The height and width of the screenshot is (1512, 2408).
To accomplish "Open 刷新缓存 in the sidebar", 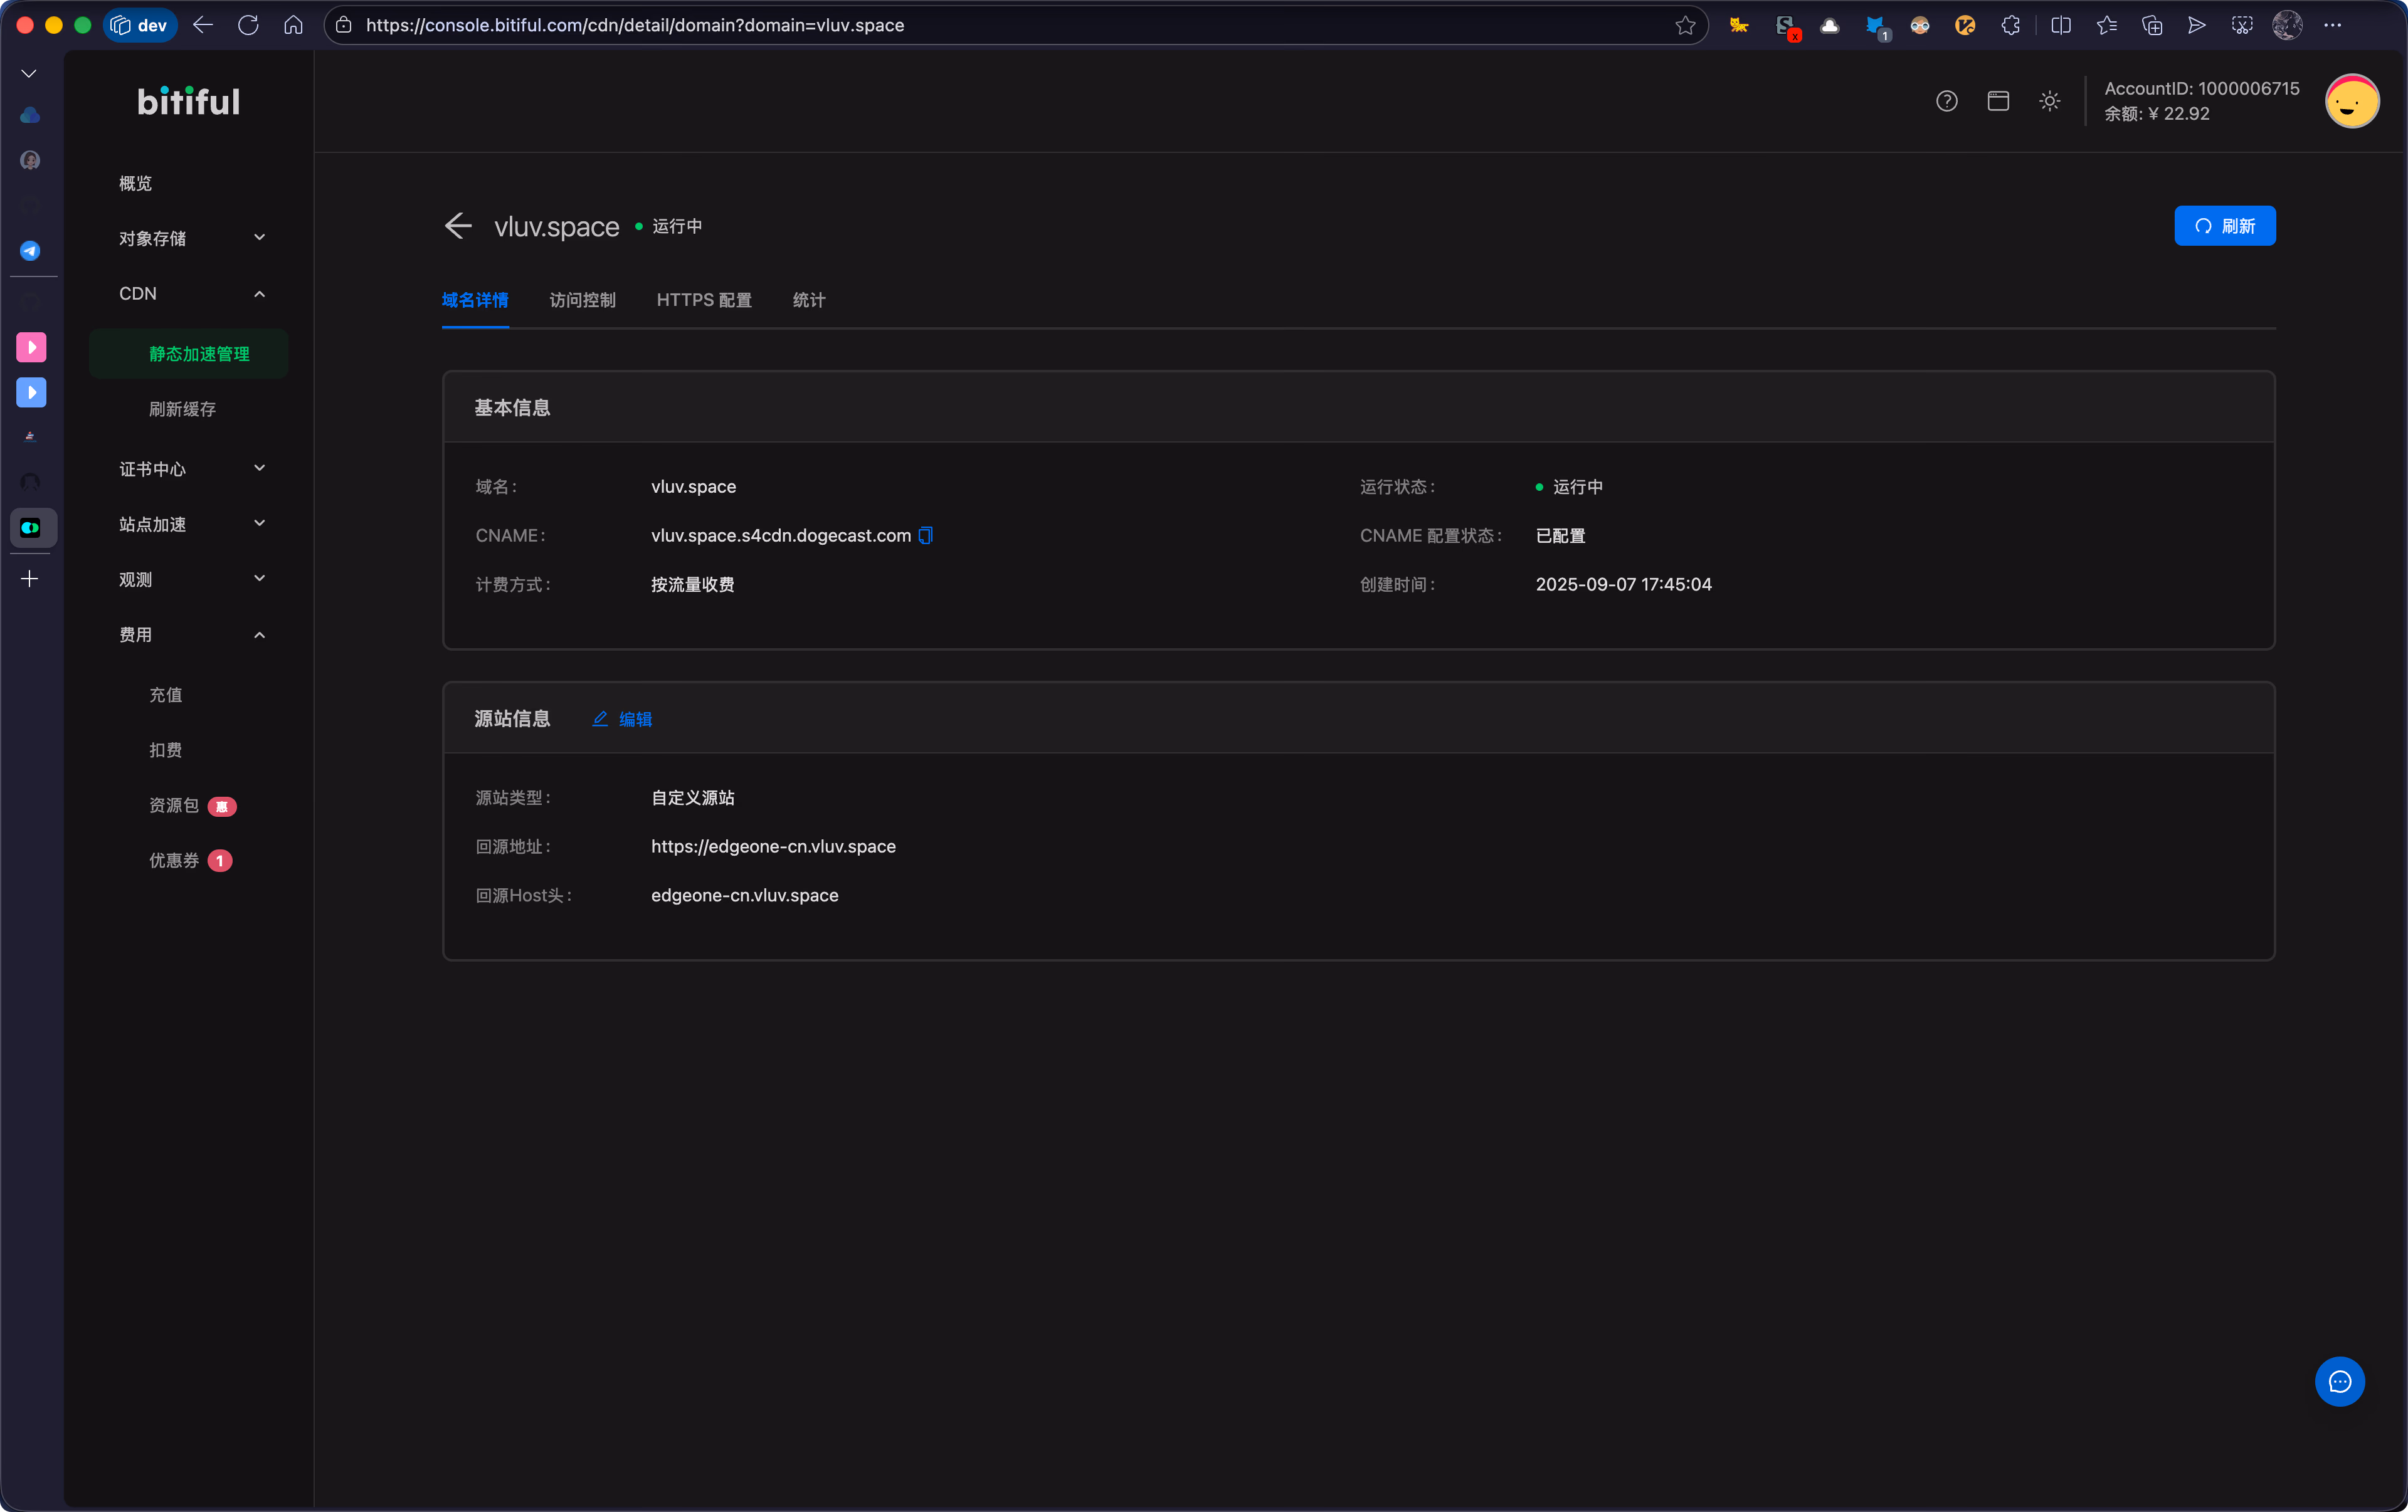I will tap(183, 409).
